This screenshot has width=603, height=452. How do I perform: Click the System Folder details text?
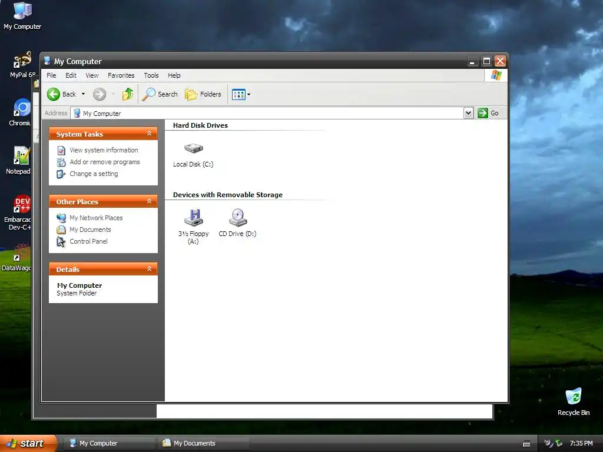coord(77,293)
